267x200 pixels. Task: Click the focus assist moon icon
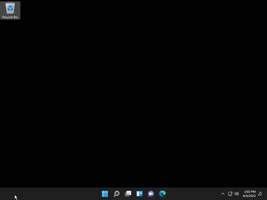tap(260, 194)
